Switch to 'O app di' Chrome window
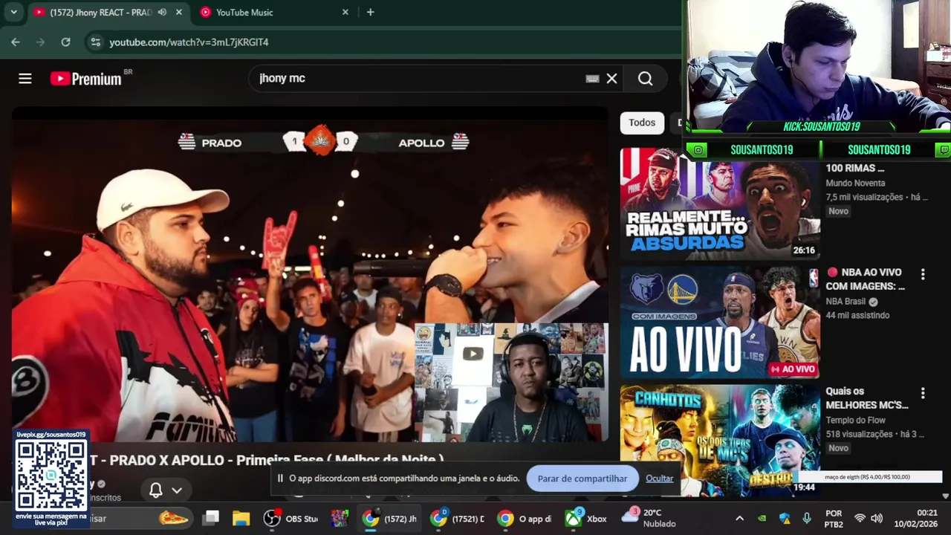The height and width of the screenshot is (535, 951). pos(525,519)
